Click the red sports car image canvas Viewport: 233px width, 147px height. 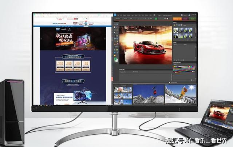146,45
